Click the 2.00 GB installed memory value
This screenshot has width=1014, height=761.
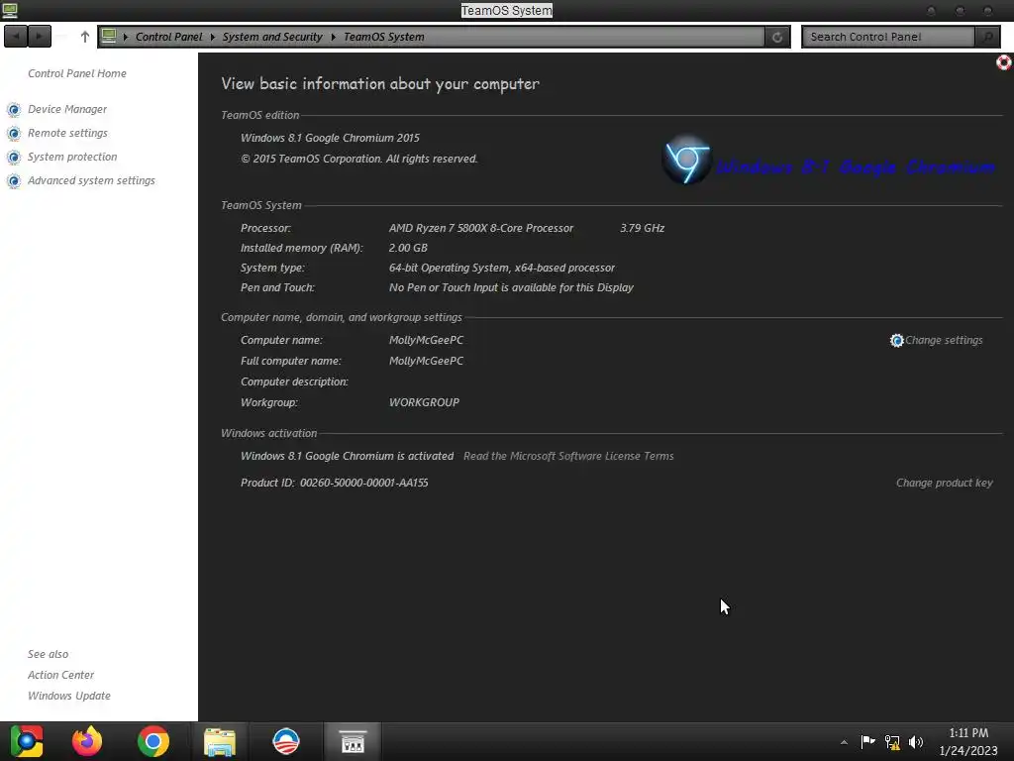[x=408, y=247]
